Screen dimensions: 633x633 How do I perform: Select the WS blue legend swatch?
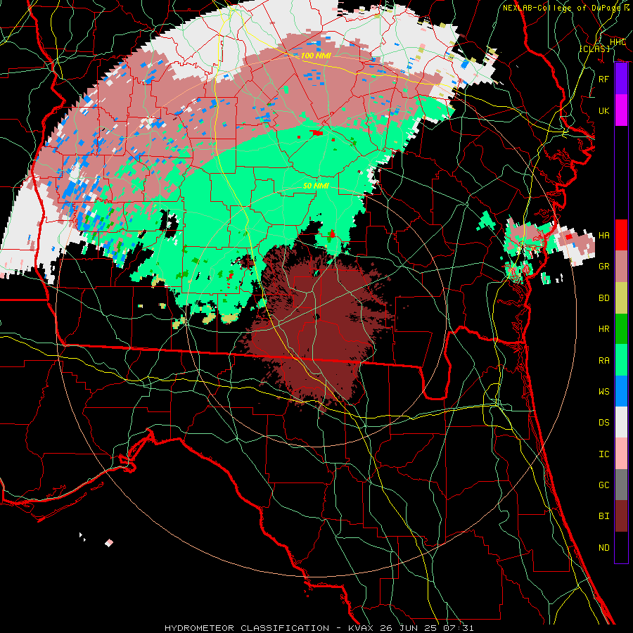(621, 391)
